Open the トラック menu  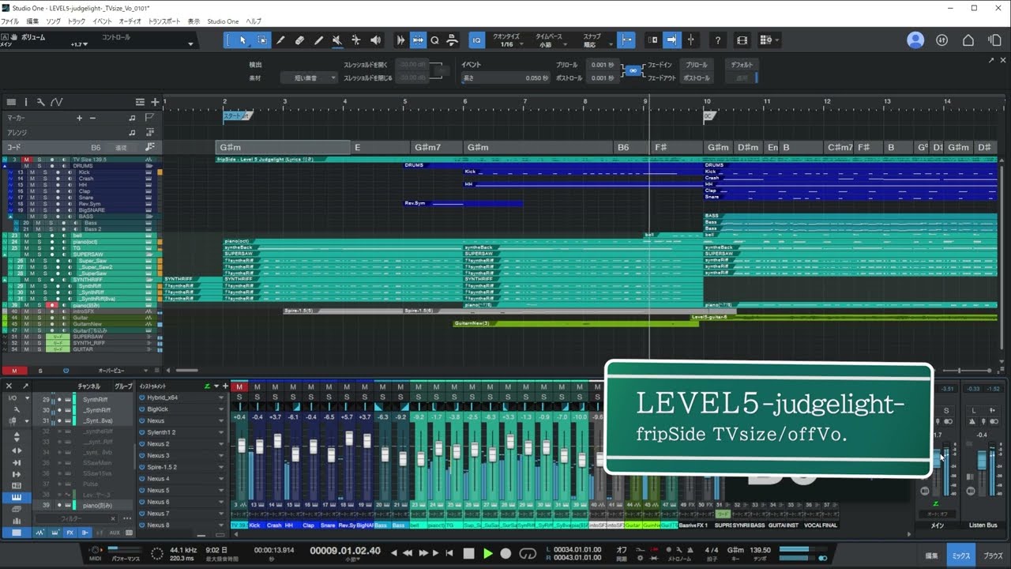[77, 21]
